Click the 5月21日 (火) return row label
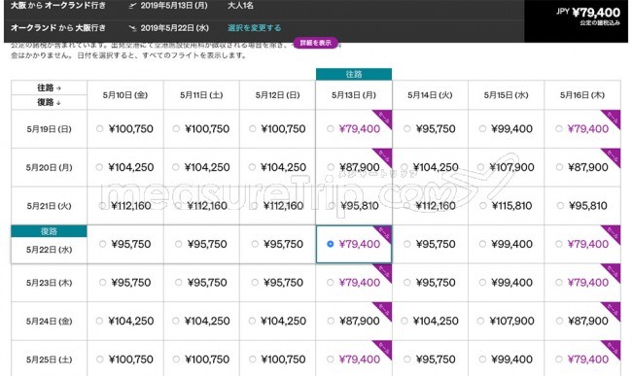 tap(50, 206)
